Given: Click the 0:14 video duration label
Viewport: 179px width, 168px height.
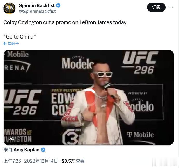Looking at the screenshot, I should click(x=12, y=139).
